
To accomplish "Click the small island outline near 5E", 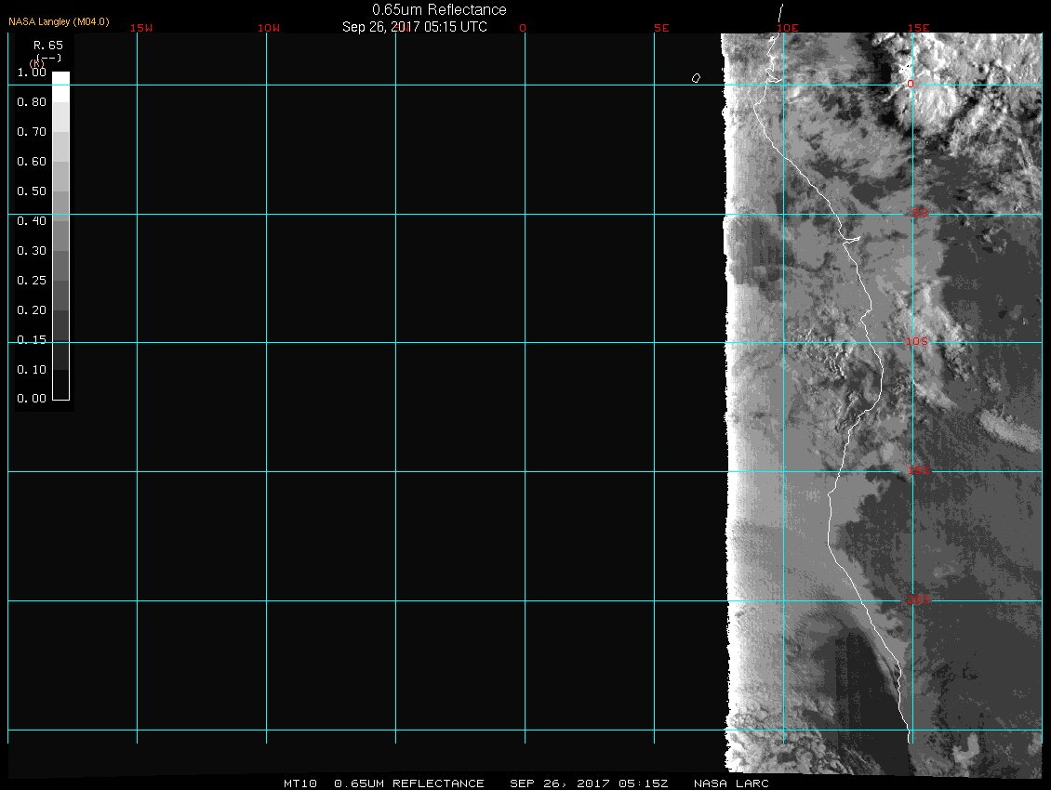I will click(x=696, y=78).
